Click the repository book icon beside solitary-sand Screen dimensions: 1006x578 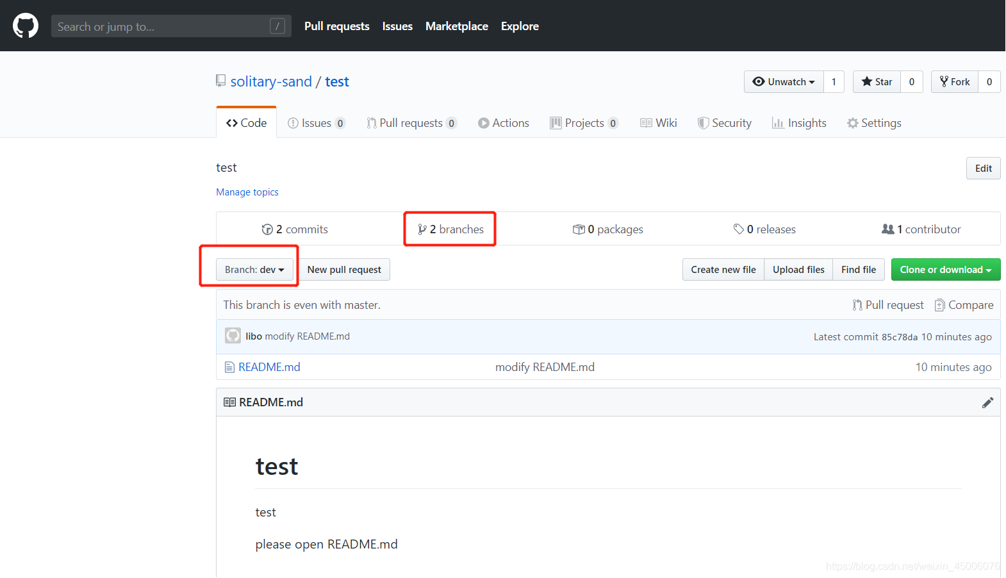(x=221, y=81)
